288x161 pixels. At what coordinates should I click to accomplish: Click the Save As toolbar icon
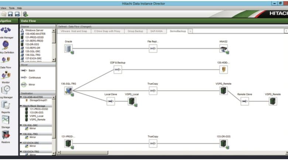17,14
